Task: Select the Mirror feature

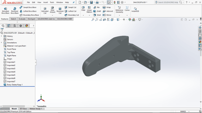Action: [x=107, y=15]
